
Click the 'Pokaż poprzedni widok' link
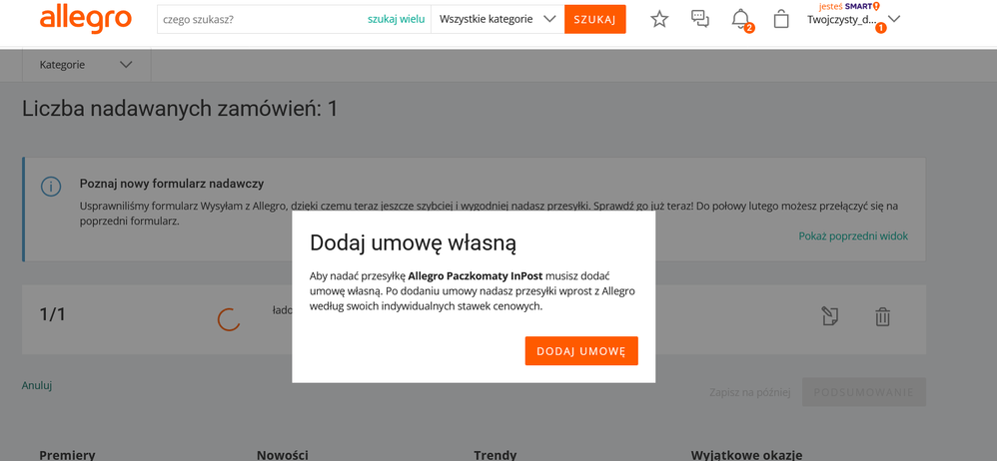(853, 236)
